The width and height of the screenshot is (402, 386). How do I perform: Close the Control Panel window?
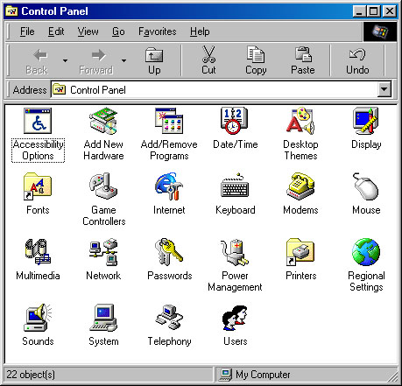[x=390, y=11]
